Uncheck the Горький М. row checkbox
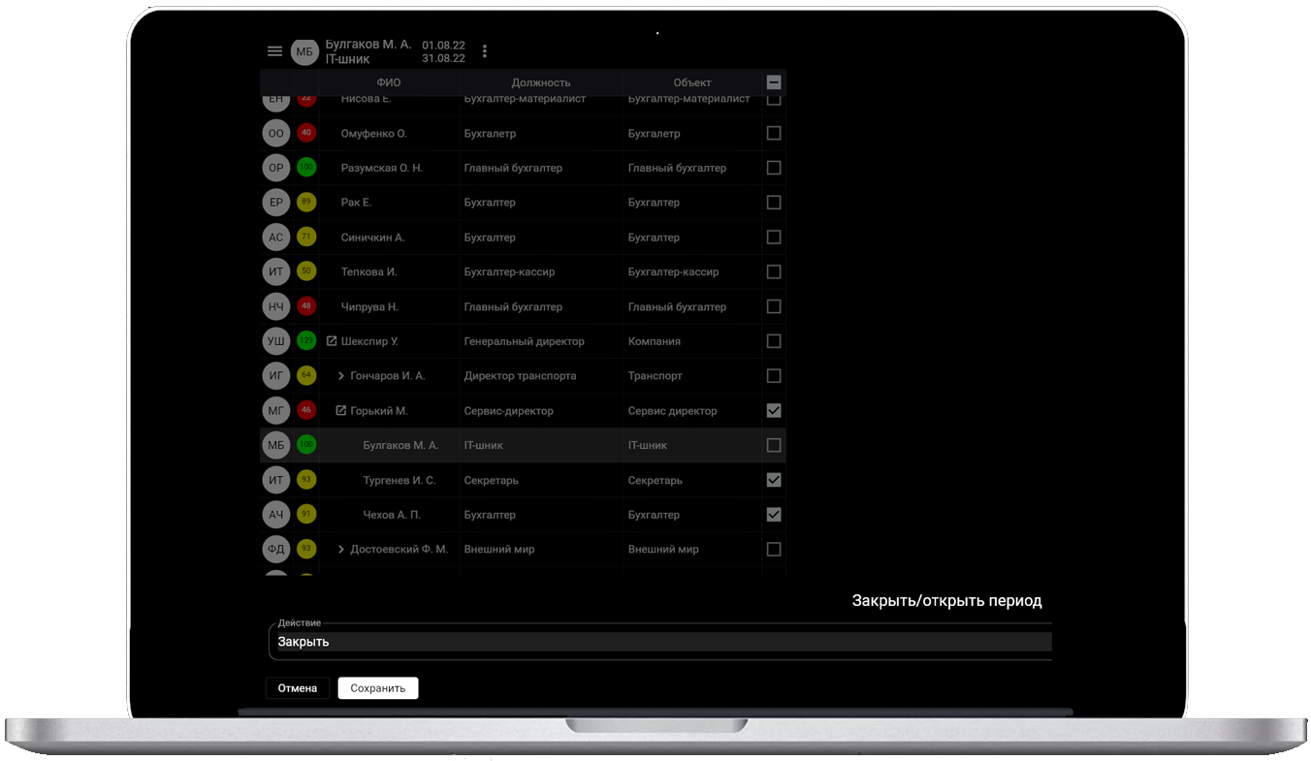Screen dimensions: 1311x761 click(x=774, y=411)
